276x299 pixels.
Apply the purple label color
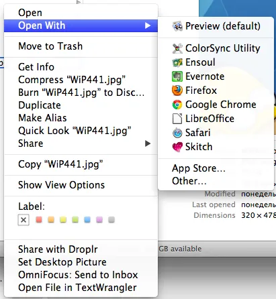(x=99, y=220)
